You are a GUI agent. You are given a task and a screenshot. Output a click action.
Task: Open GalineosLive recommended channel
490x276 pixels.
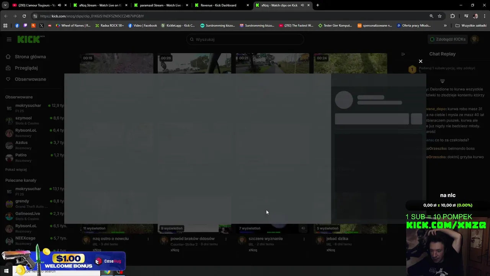point(34,215)
